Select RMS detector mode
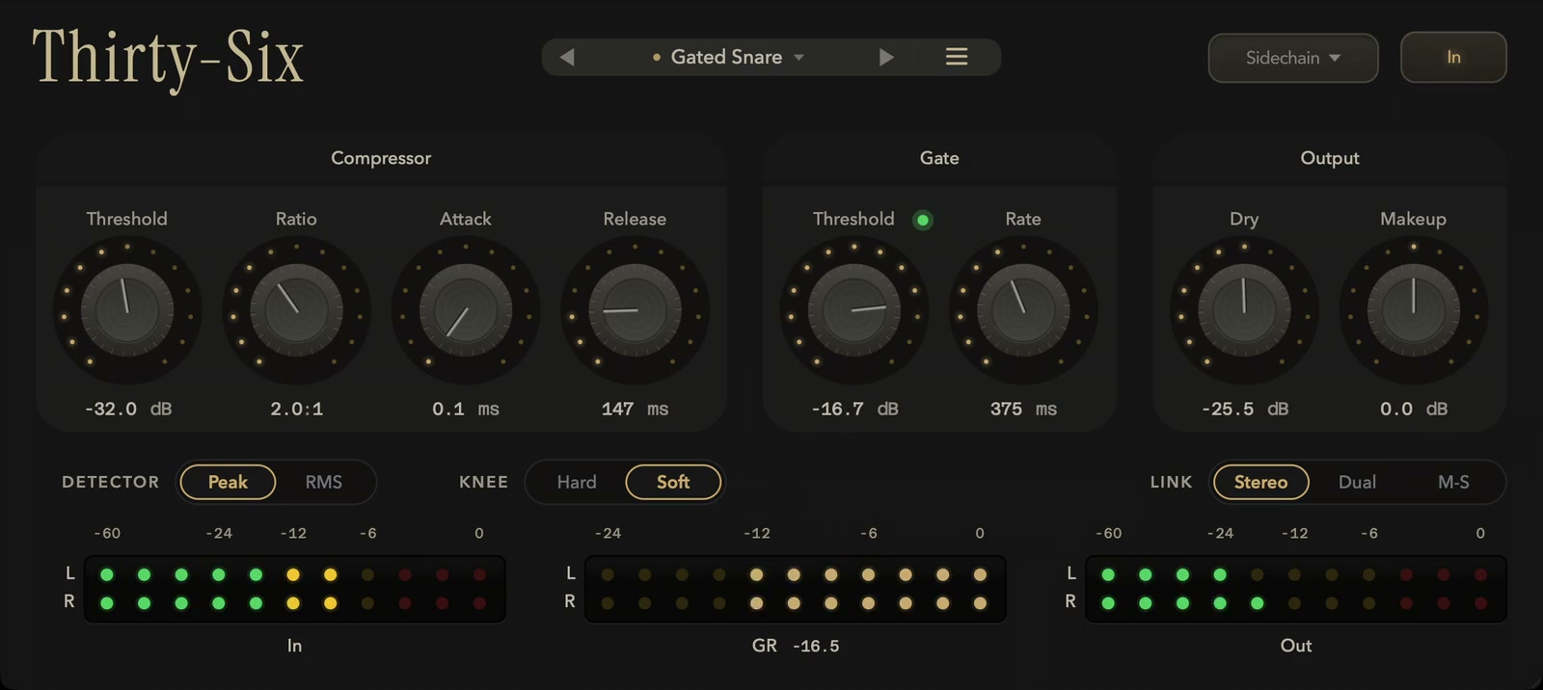 pyautogui.click(x=324, y=482)
